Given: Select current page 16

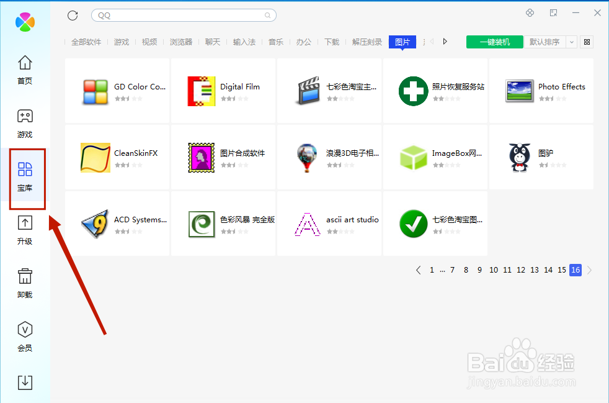Looking at the screenshot, I should [x=576, y=270].
